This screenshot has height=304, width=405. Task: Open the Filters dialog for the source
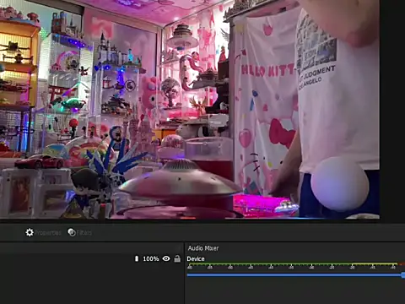click(80, 232)
